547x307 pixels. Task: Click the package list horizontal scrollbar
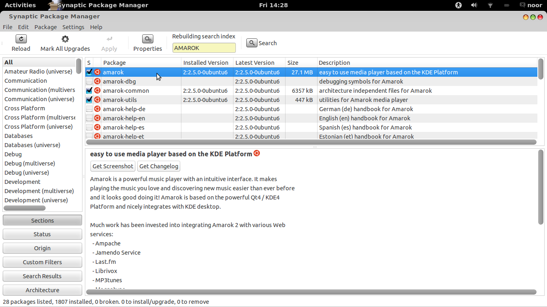(311, 142)
